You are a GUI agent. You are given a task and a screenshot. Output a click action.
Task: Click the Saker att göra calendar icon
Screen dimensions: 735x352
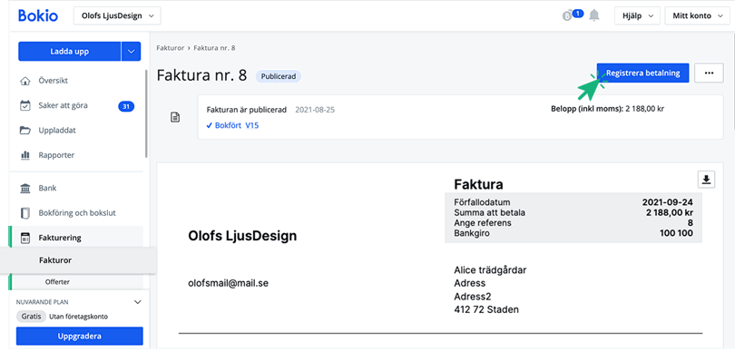tap(24, 106)
